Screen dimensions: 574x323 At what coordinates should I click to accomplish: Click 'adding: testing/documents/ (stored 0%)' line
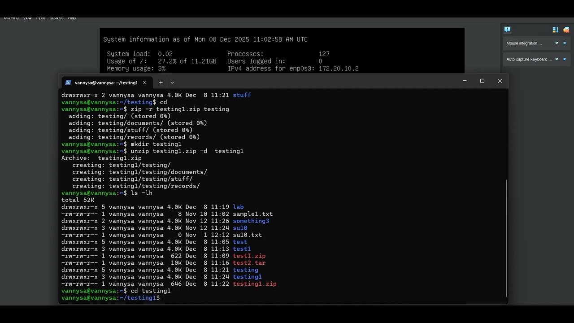pos(138,123)
